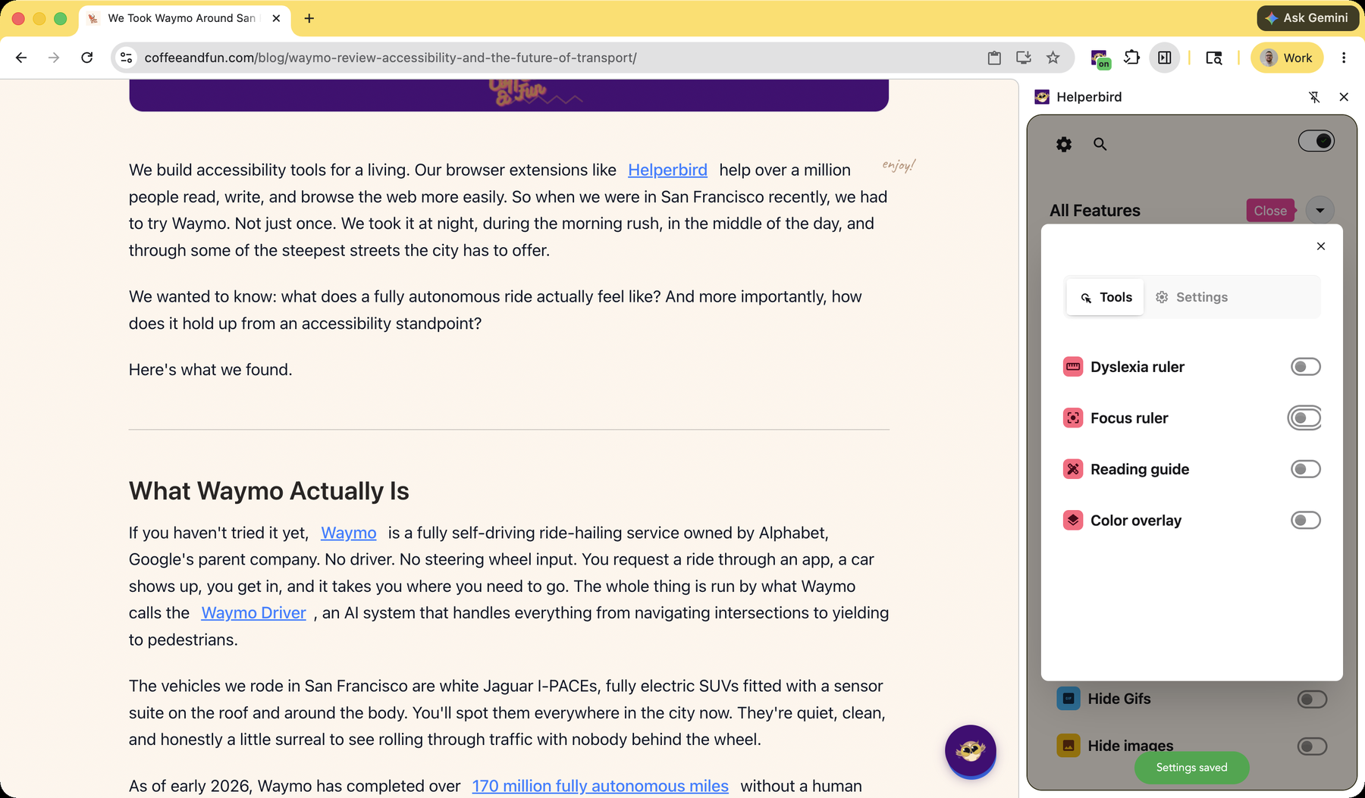The height and width of the screenshot is (798, 1365).
Task: Click the Settings saved notification
Action: point(1191,768)
